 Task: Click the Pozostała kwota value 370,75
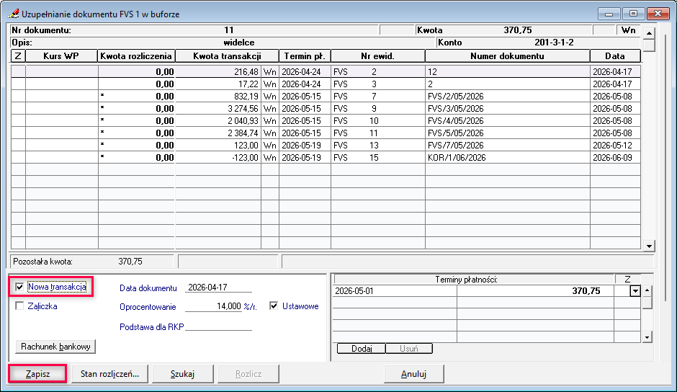130,262
